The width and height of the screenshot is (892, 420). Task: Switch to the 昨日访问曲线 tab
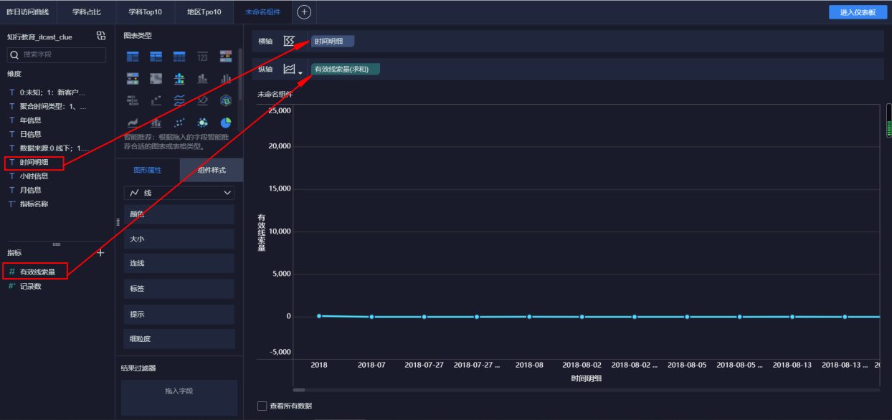click(x=28, y=12)
